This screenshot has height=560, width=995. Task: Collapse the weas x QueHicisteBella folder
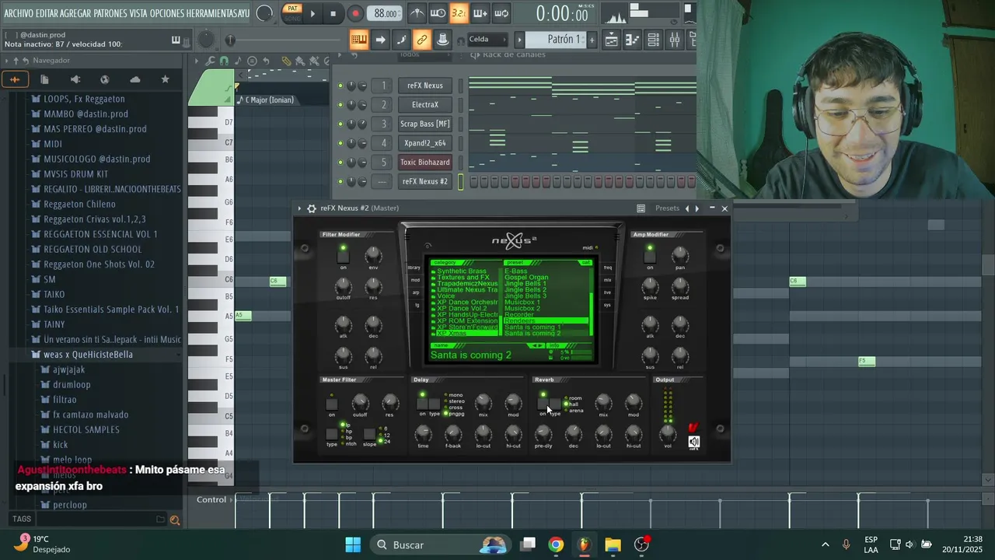point(89,355)
